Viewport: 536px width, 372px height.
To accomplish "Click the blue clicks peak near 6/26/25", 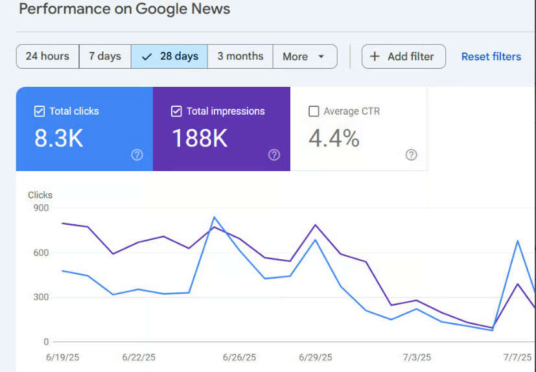I will 215,218.
